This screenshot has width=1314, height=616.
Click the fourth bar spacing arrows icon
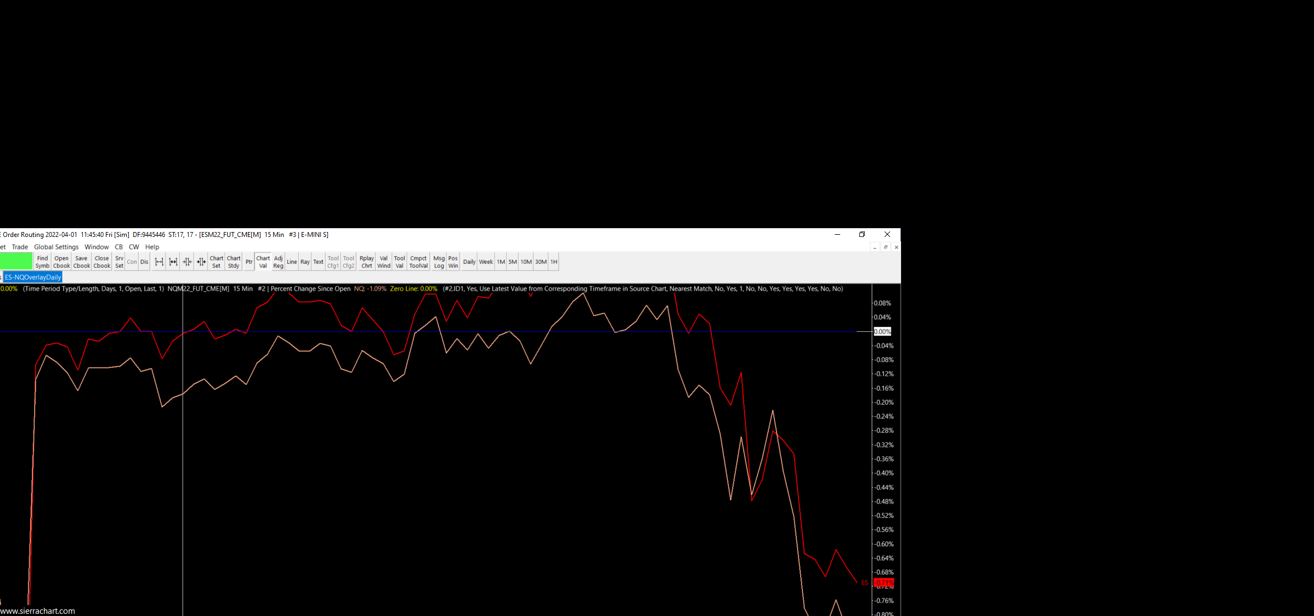tap(201, 262)
